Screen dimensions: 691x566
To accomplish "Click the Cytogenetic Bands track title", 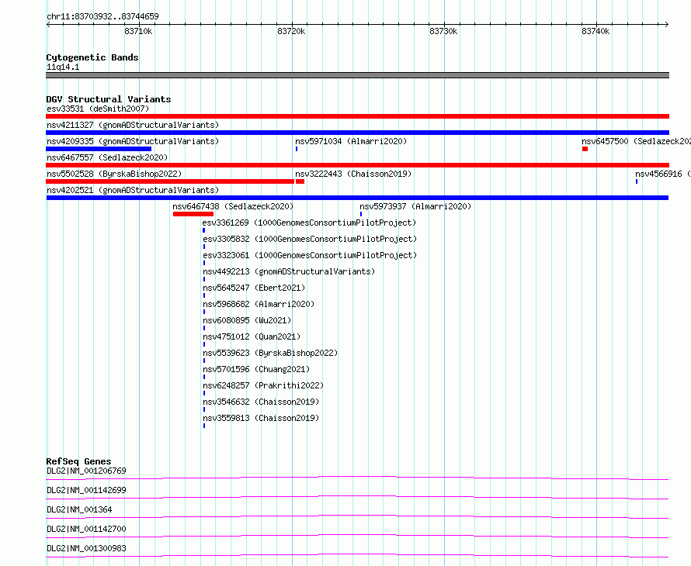I will click(92, 57).
